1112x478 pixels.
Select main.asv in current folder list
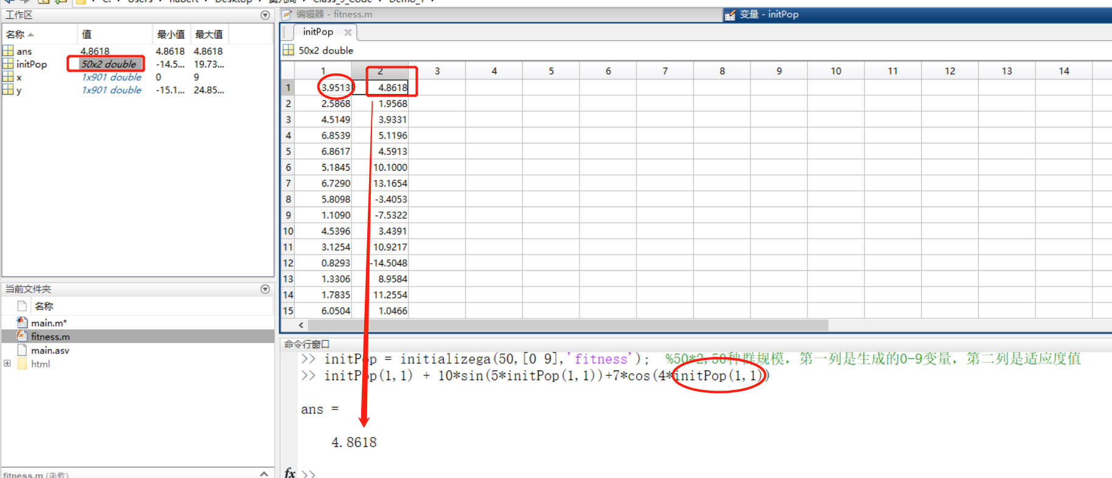[x=50, y=350]
